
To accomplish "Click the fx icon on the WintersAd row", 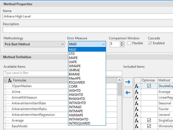I will tap(137, 126).
